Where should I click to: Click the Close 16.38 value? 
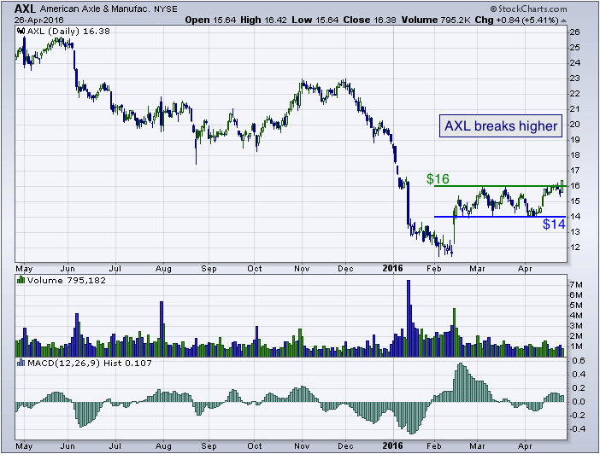369,20
